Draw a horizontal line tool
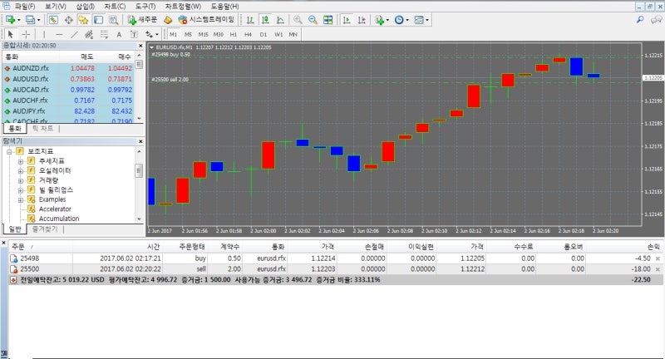Image resolution: width=665 pixels, height=359 pixels. tap(59, 34)
